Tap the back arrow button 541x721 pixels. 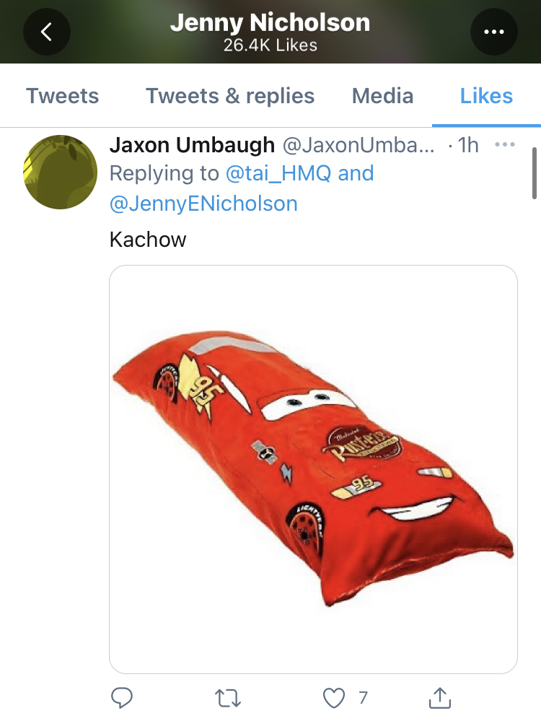(x=46, y=32)
